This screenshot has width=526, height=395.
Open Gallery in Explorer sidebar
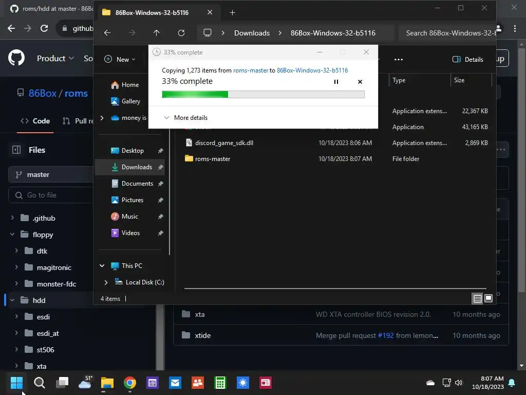pos(125,101)
